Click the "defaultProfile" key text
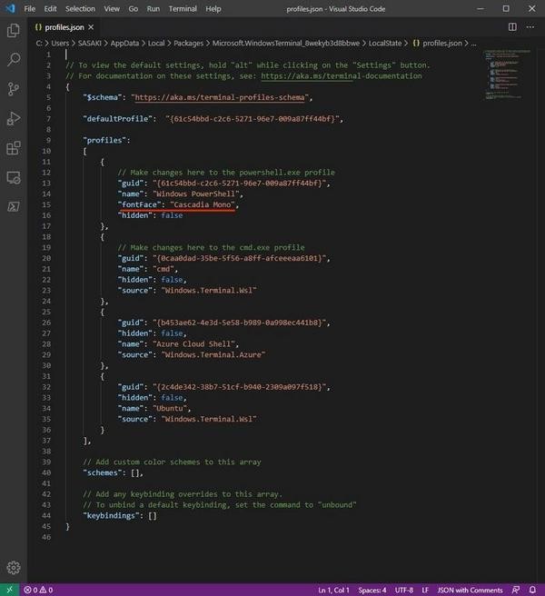This screenshot has width=545, height=596. click(117, 119)
